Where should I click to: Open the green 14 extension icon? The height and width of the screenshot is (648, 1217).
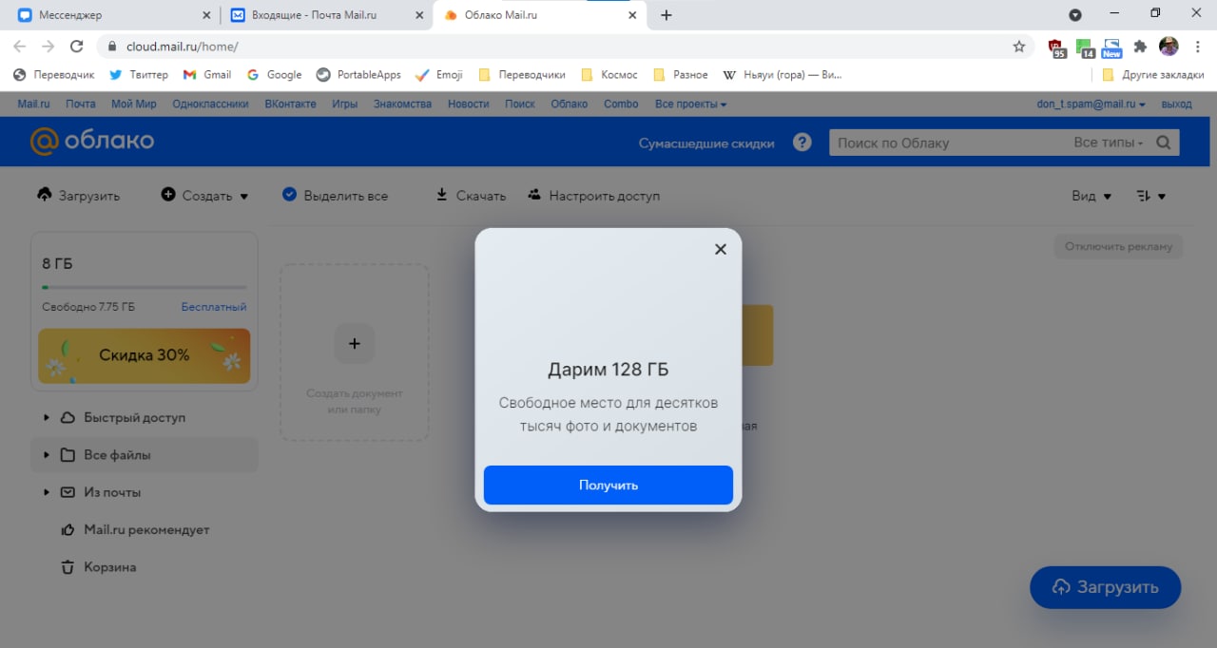(x=1085, y=48)
